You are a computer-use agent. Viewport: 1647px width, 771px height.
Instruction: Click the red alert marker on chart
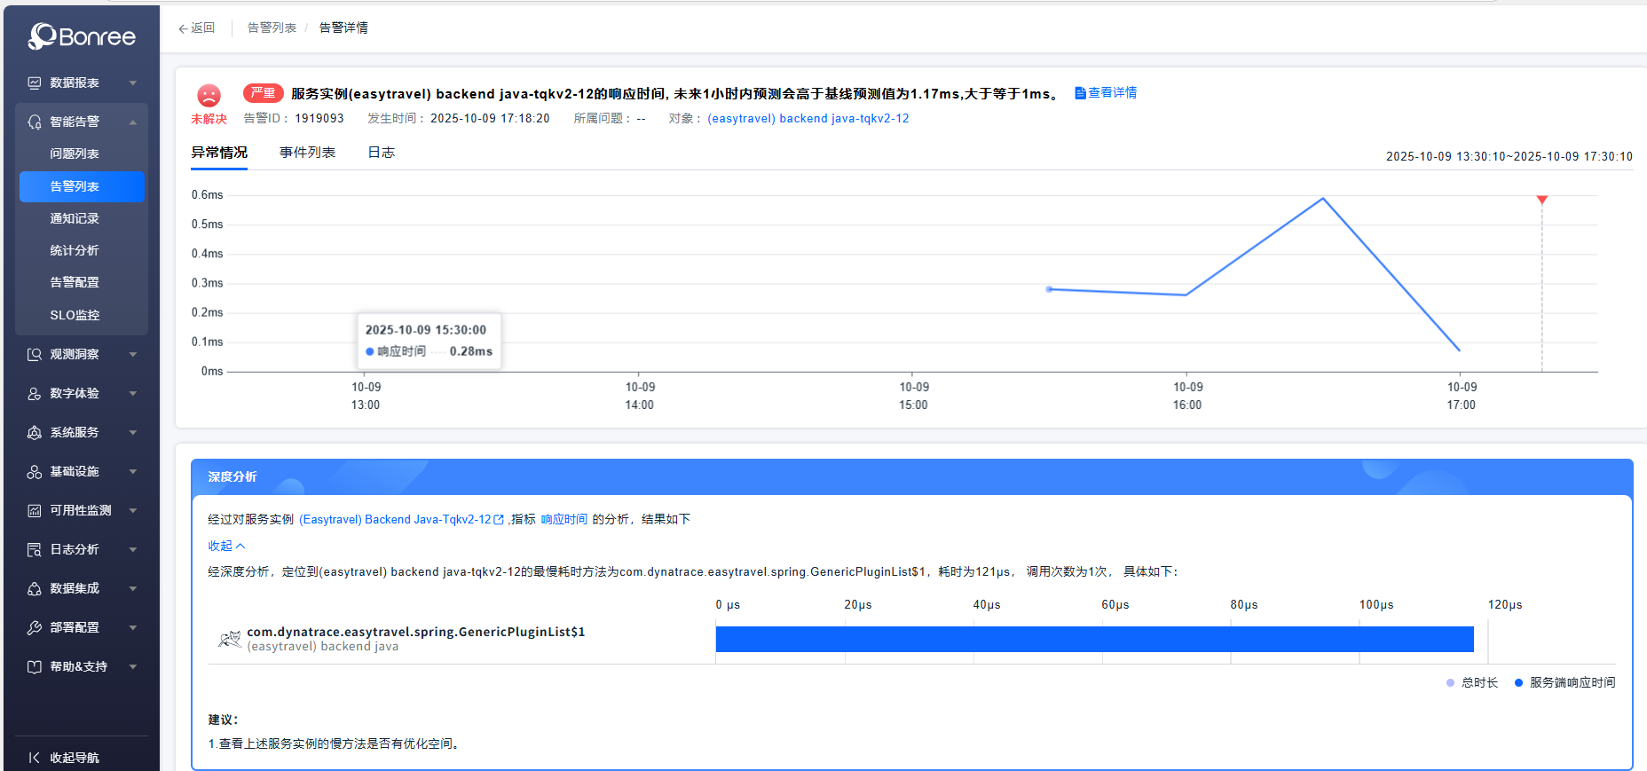point(1542,201)
